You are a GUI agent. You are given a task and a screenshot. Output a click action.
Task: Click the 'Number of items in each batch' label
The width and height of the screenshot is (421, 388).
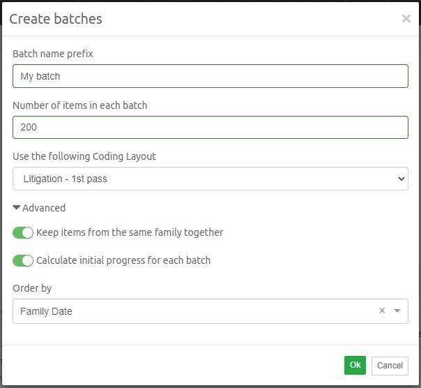80,105
